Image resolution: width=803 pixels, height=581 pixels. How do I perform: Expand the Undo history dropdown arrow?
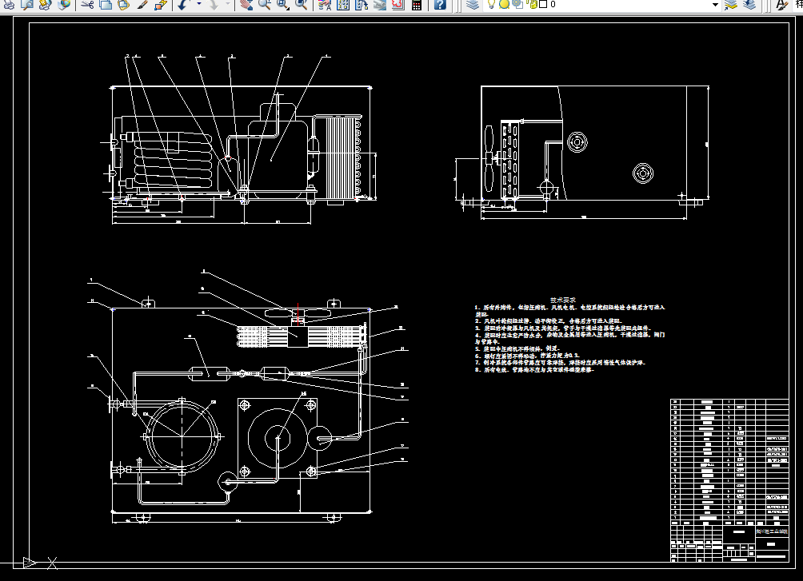198,4
